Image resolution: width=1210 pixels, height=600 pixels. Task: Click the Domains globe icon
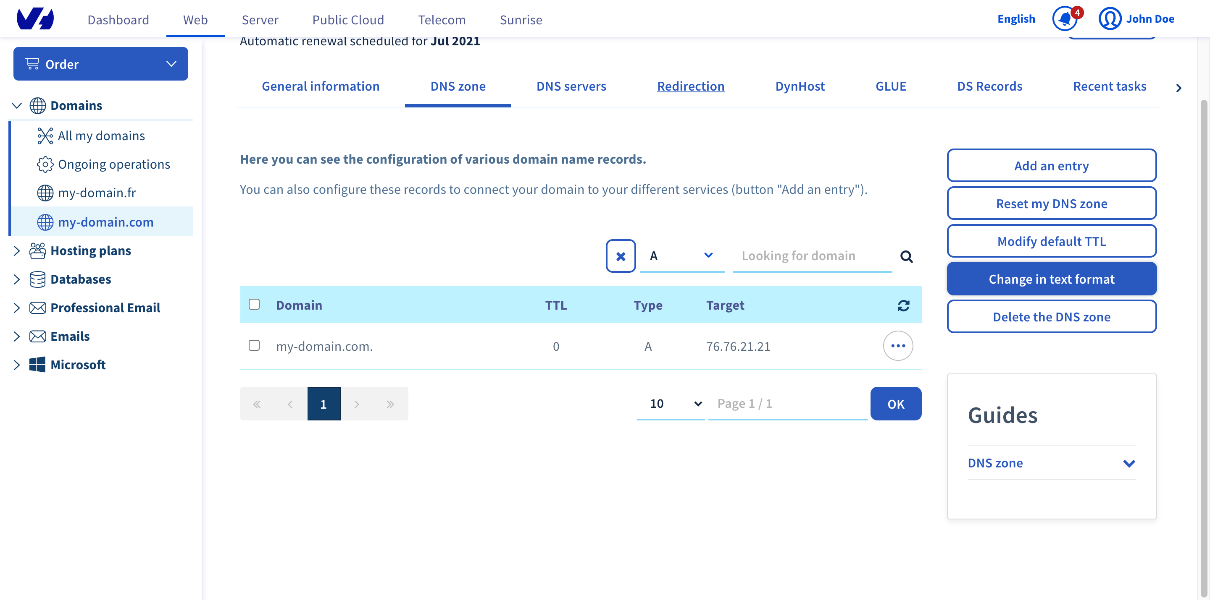click(37, 106)
